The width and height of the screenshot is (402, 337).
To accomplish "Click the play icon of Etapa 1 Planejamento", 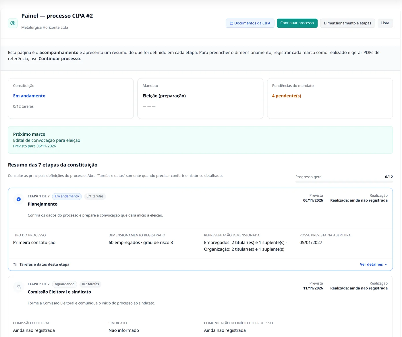I will pos(19,199).
